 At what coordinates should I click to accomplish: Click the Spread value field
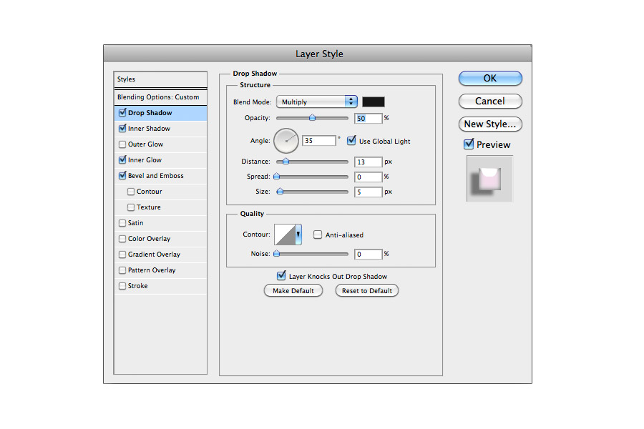pos(368,177)
